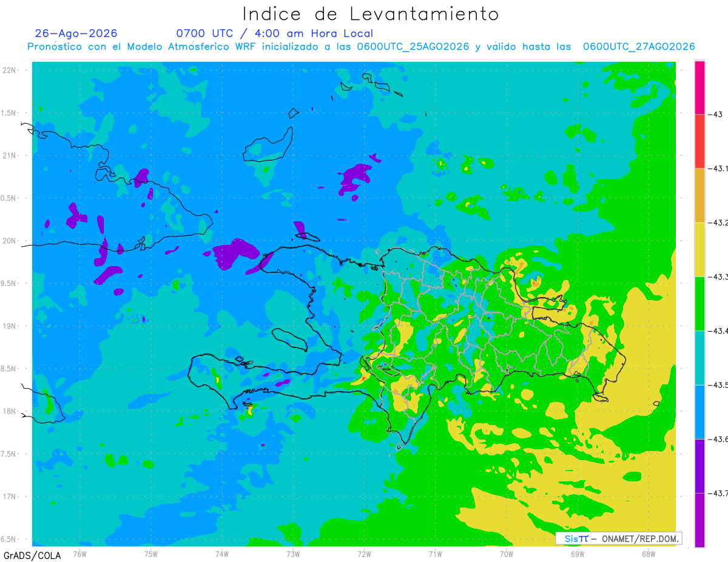Screen dimensions: 728x562
Task: Pick the orange swatch in the legend
Action: [x=699, y=195]
